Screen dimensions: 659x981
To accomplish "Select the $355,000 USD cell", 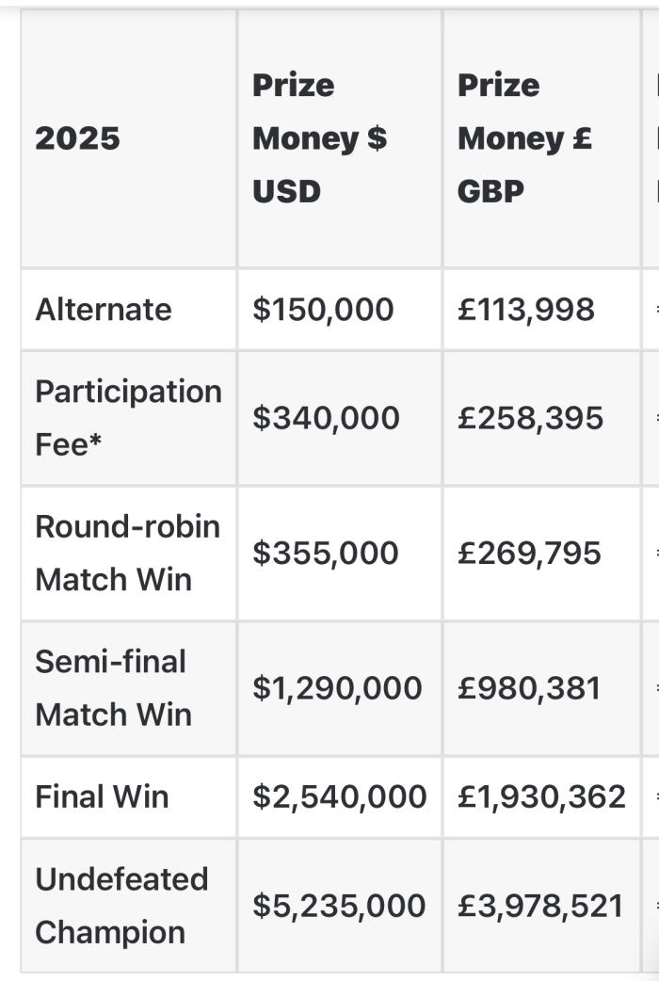I will (x=325, y=553).
